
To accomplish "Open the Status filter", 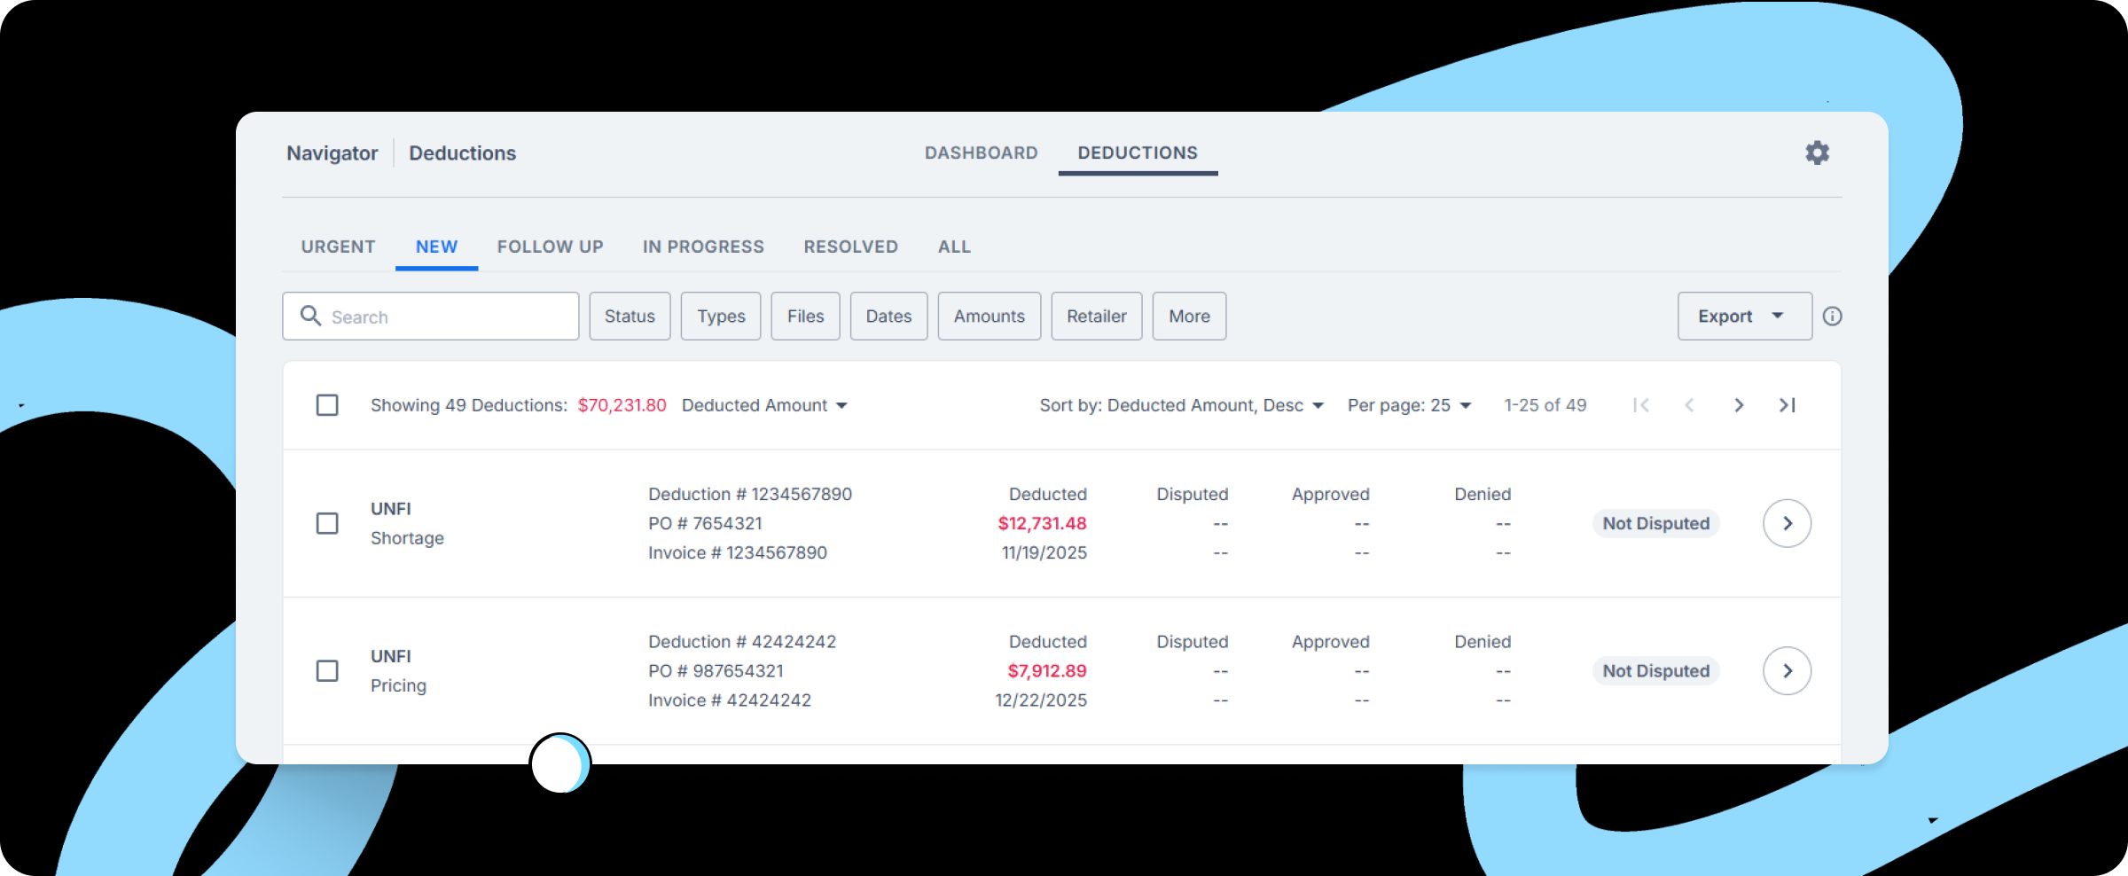I will [x=630, y=317].
